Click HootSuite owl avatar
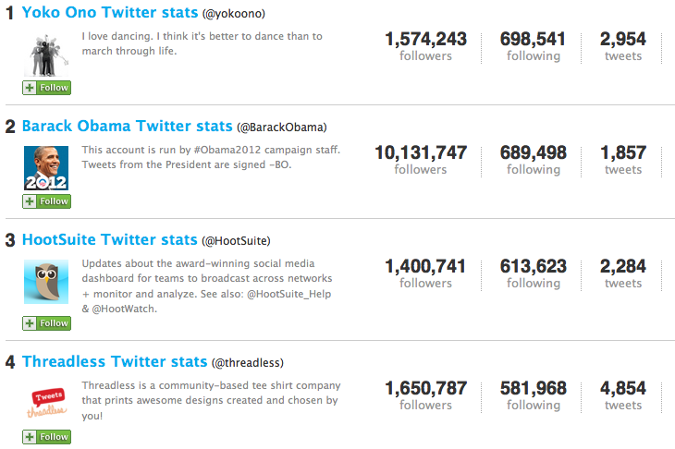 tap(46, 282)
